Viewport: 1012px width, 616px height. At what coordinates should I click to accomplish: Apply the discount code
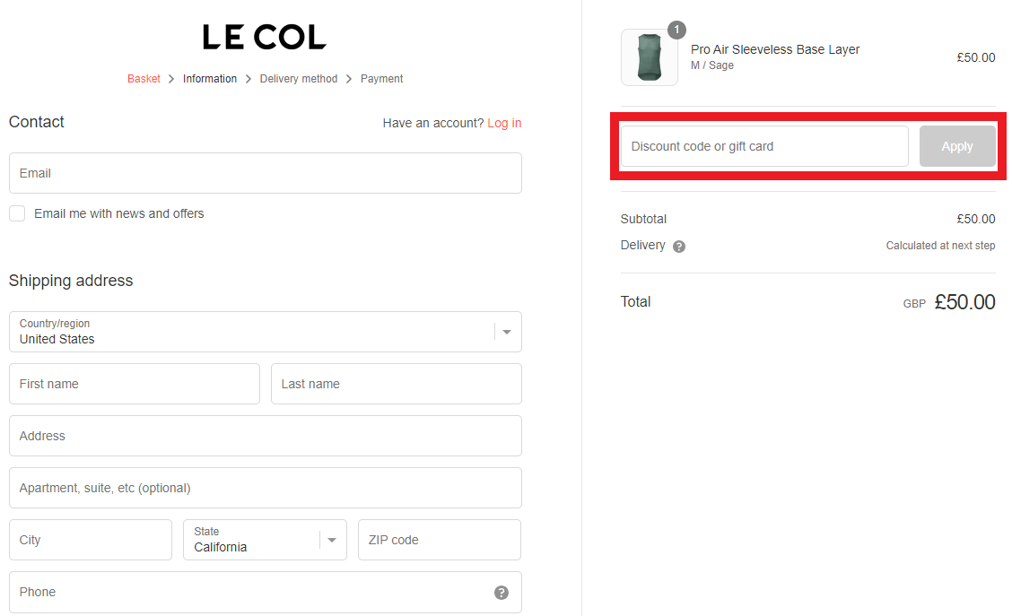(957, 146)
